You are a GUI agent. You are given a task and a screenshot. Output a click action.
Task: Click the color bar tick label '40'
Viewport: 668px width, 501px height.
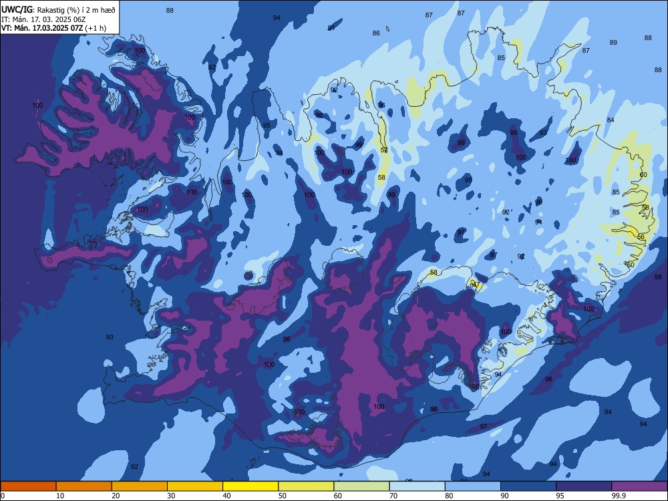pos(226,496)
